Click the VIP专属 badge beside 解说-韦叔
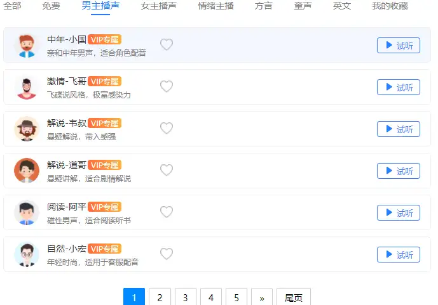Image resolution: width=438 pixels, height=305 pixels. [x=104, y=123]
